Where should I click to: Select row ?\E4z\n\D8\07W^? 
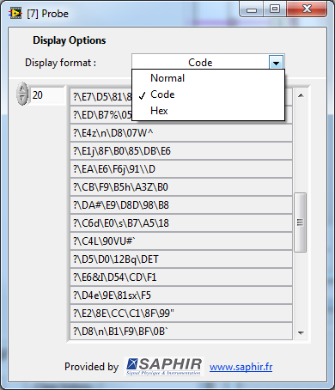click(181, 133)
